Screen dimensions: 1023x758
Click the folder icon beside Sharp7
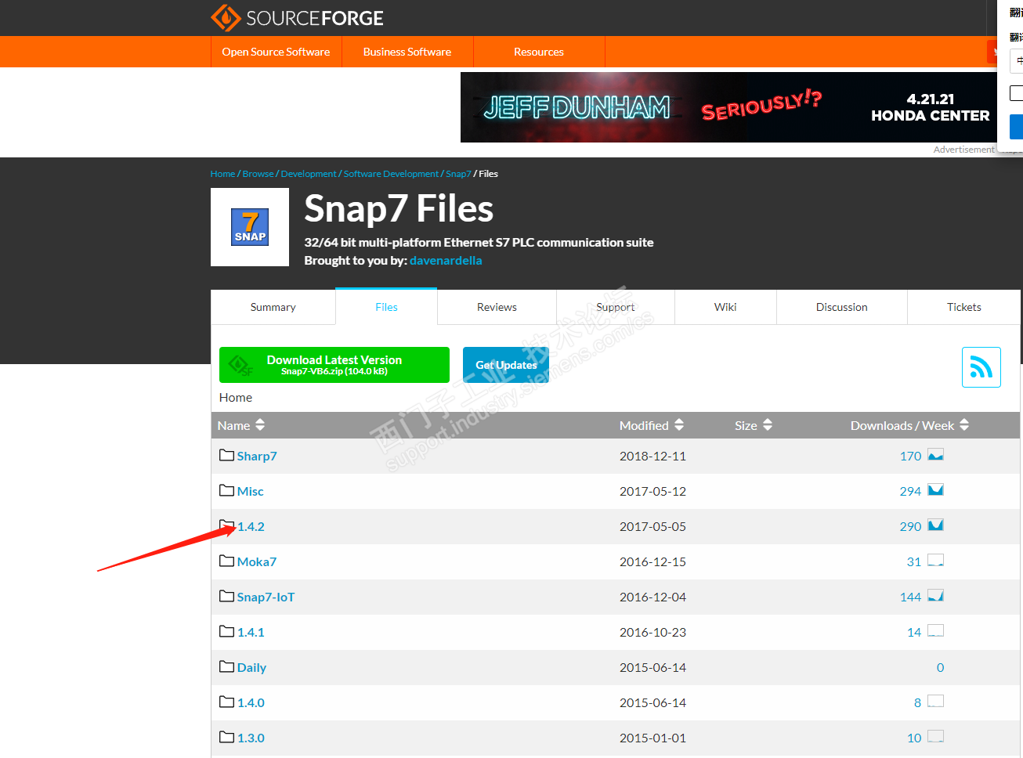point(227,455)
